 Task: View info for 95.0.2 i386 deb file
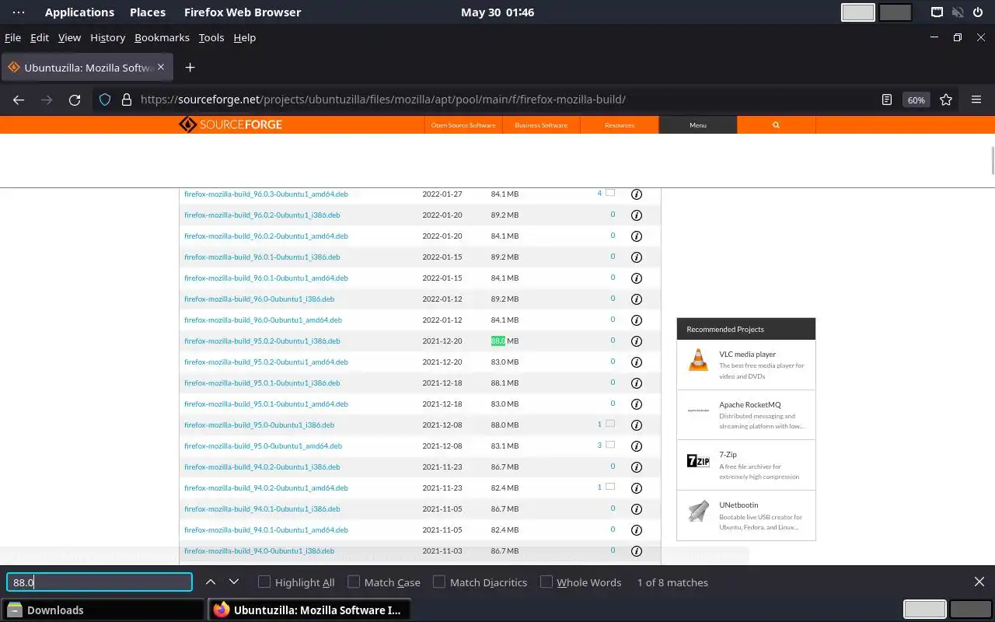(636, 341)
